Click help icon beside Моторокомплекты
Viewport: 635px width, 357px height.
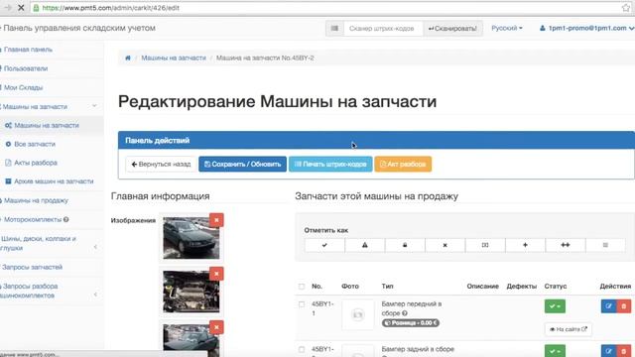click(65, 219)
